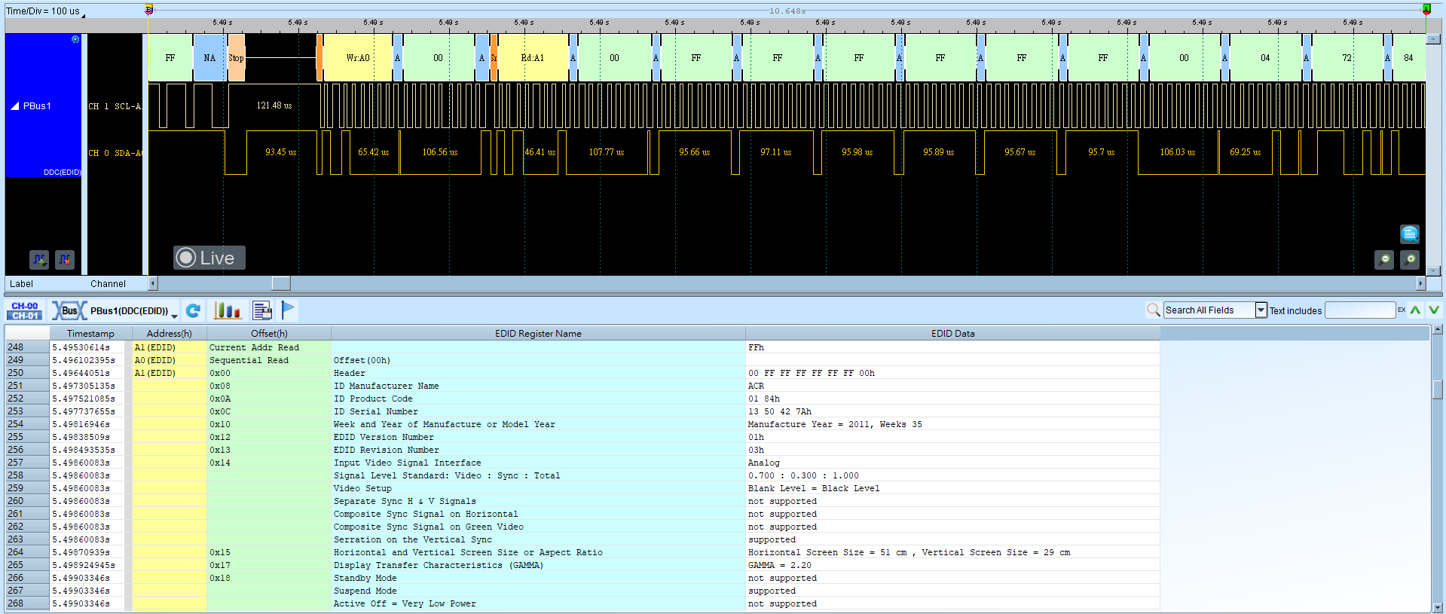Click the Label column heading
Screen dimensions: 1446x614
(x=21, y=284)
